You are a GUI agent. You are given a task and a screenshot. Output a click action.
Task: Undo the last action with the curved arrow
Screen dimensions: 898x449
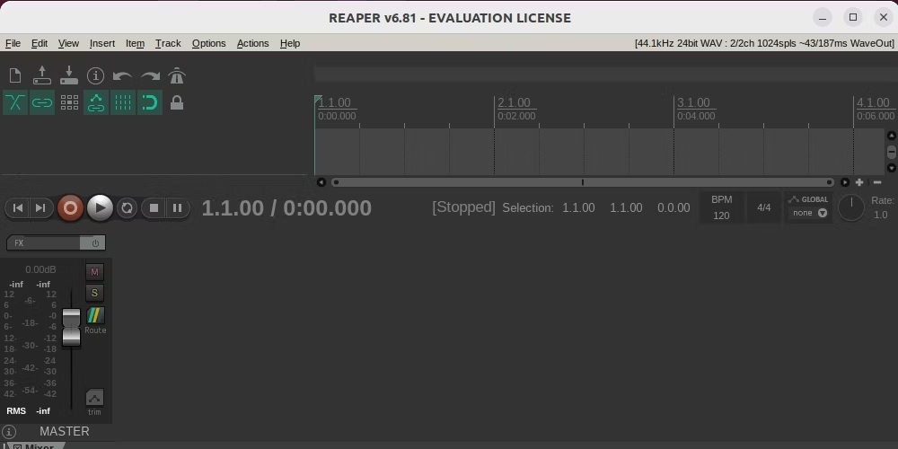pyautogui.click(x=122, y=75)
